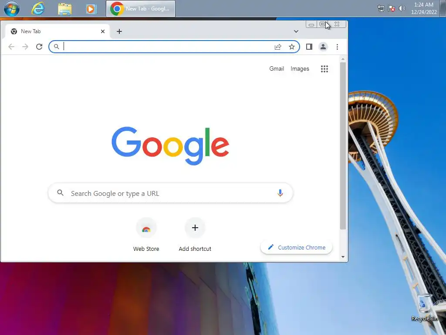Screen dimensions: 446x335
Task: Open Chrome three-dot menu
Action: (338, 47)
